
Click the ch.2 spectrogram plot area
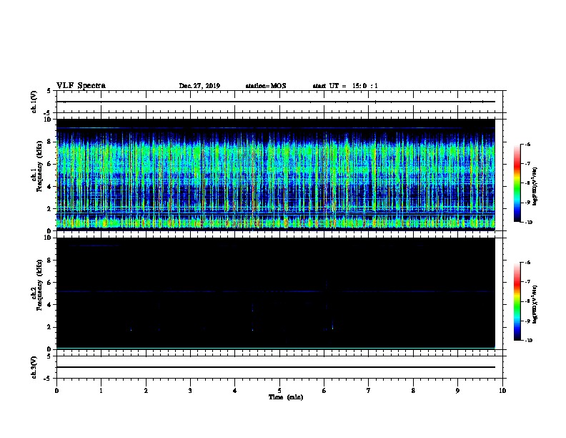(276, 293)
